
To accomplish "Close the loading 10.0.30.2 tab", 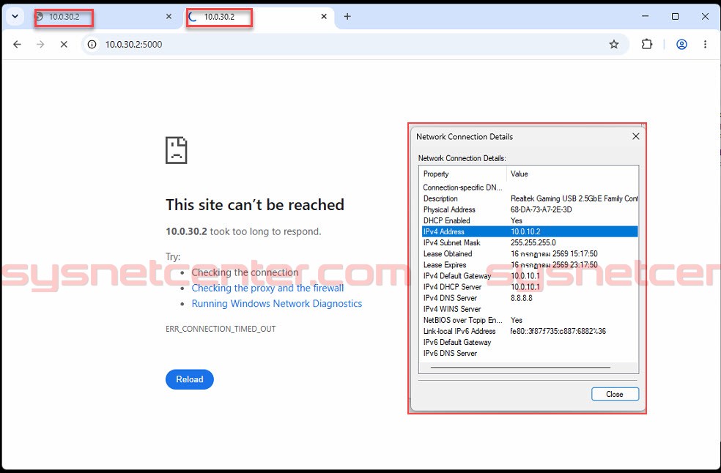I will coord(324,17).
